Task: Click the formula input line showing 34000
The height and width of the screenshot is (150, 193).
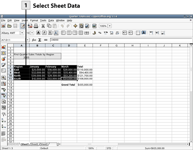Action: (x=121, y=40)
